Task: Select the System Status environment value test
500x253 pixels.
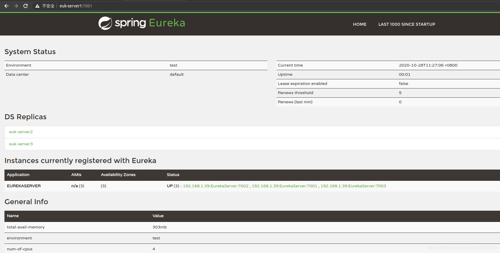Action: point(173,65)
